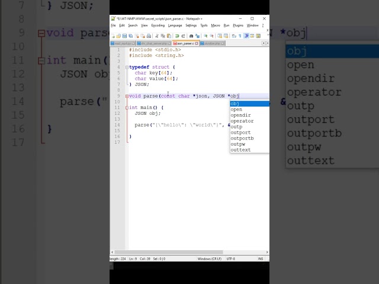Click the Cut scissors icon
Screen dimensions: 379x284
pos(157,36)
